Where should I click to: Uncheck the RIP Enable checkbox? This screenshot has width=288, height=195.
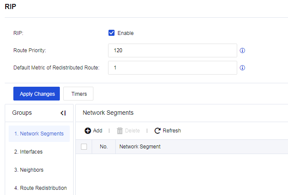tap(111, 33)
